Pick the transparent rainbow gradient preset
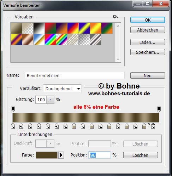 61,40
